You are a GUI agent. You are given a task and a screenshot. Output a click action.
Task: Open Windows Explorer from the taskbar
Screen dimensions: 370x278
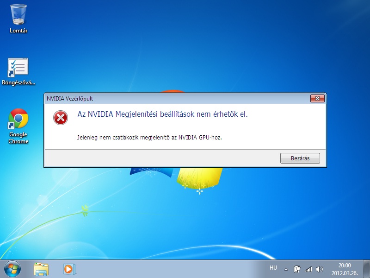tap(41, 269)
